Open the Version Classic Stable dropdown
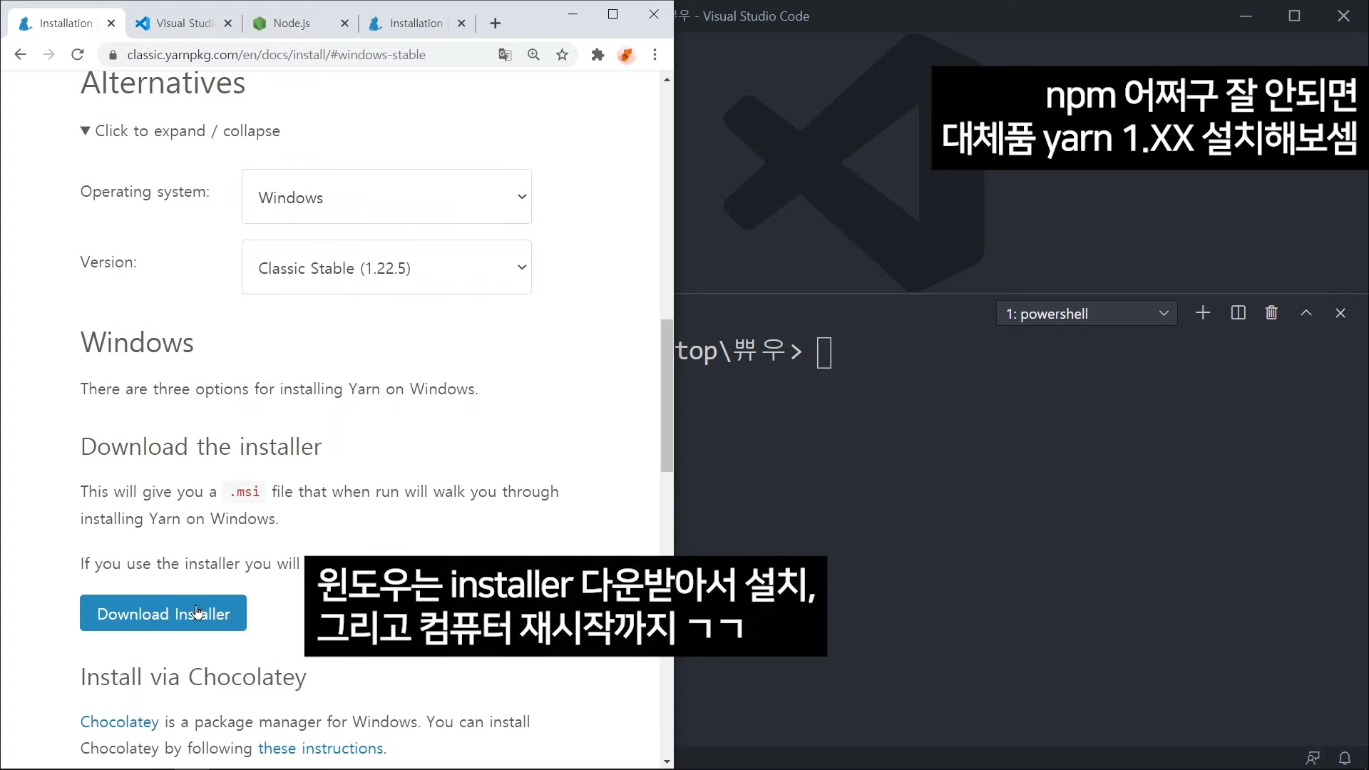The height and width of the screenshot is (770, 1369). point(386,267)
